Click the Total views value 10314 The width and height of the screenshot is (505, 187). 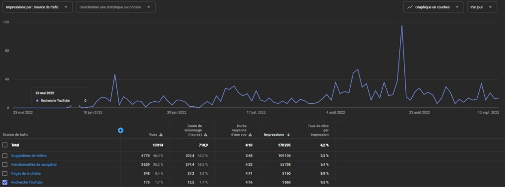158,145
